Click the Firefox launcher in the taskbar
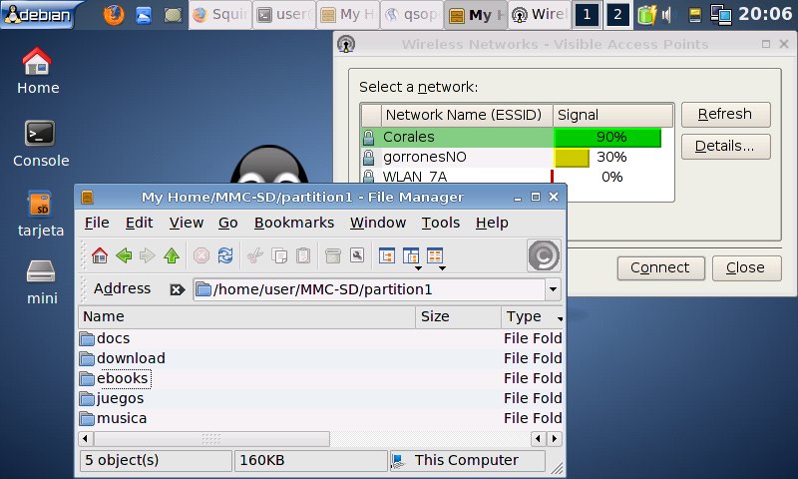This screenshot has height=479, width=798. (x=115, y=15)
